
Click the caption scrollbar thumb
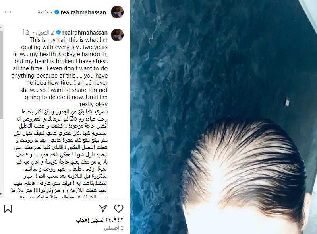click(1, 74)
